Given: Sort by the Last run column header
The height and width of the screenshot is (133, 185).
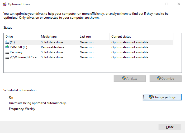Looking at the screenshot, I should (93, 37).
